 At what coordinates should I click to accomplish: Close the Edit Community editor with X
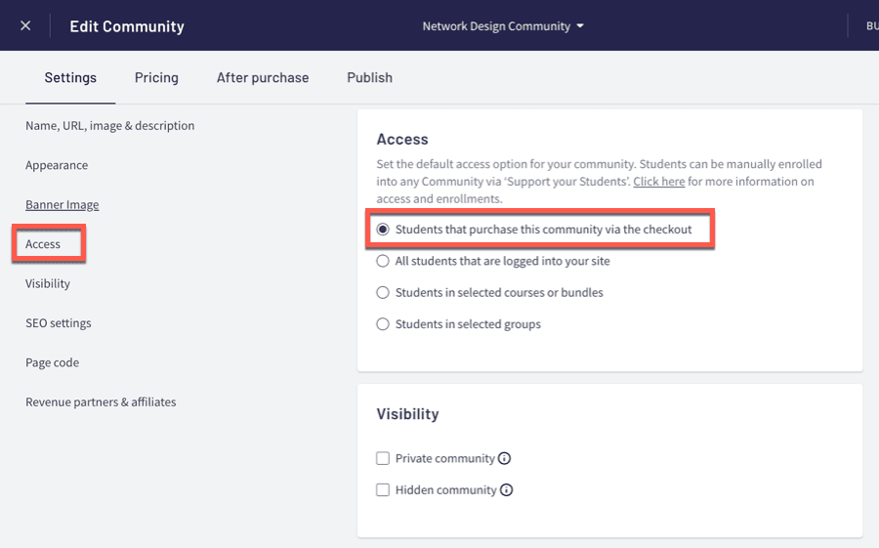pyautogui.click(x=25, y=25)
